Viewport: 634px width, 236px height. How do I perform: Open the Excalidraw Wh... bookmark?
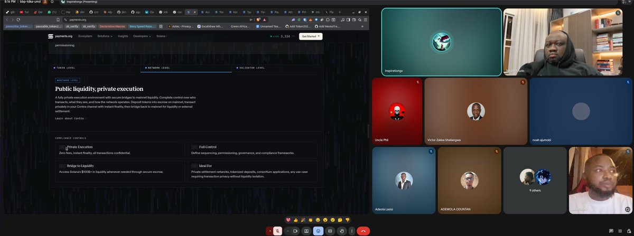210,25
